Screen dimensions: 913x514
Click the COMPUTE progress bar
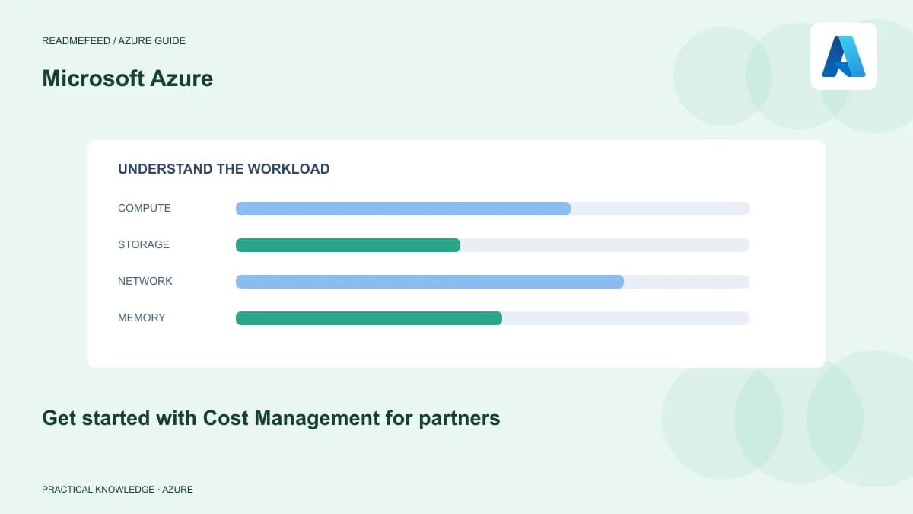(492, 209)
